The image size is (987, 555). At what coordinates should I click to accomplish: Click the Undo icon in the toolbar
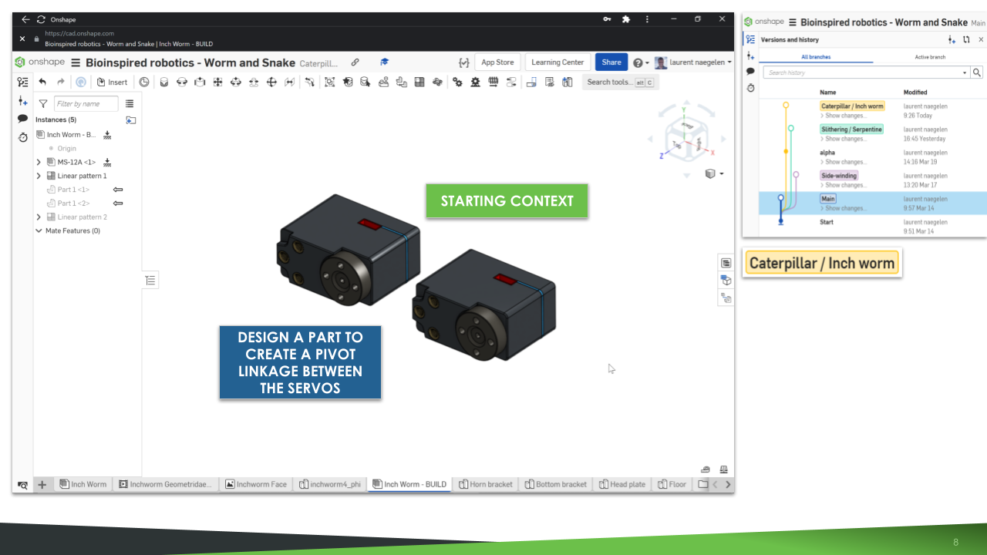[x=42, y=82]
